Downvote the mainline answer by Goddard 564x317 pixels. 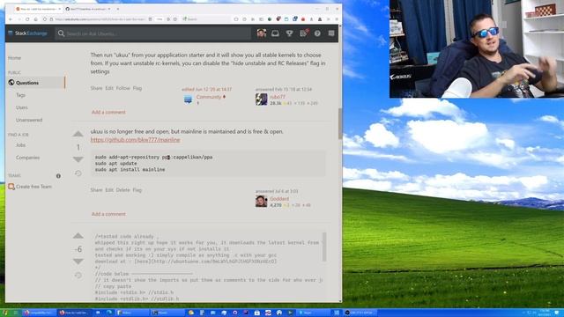coord(78,159)
